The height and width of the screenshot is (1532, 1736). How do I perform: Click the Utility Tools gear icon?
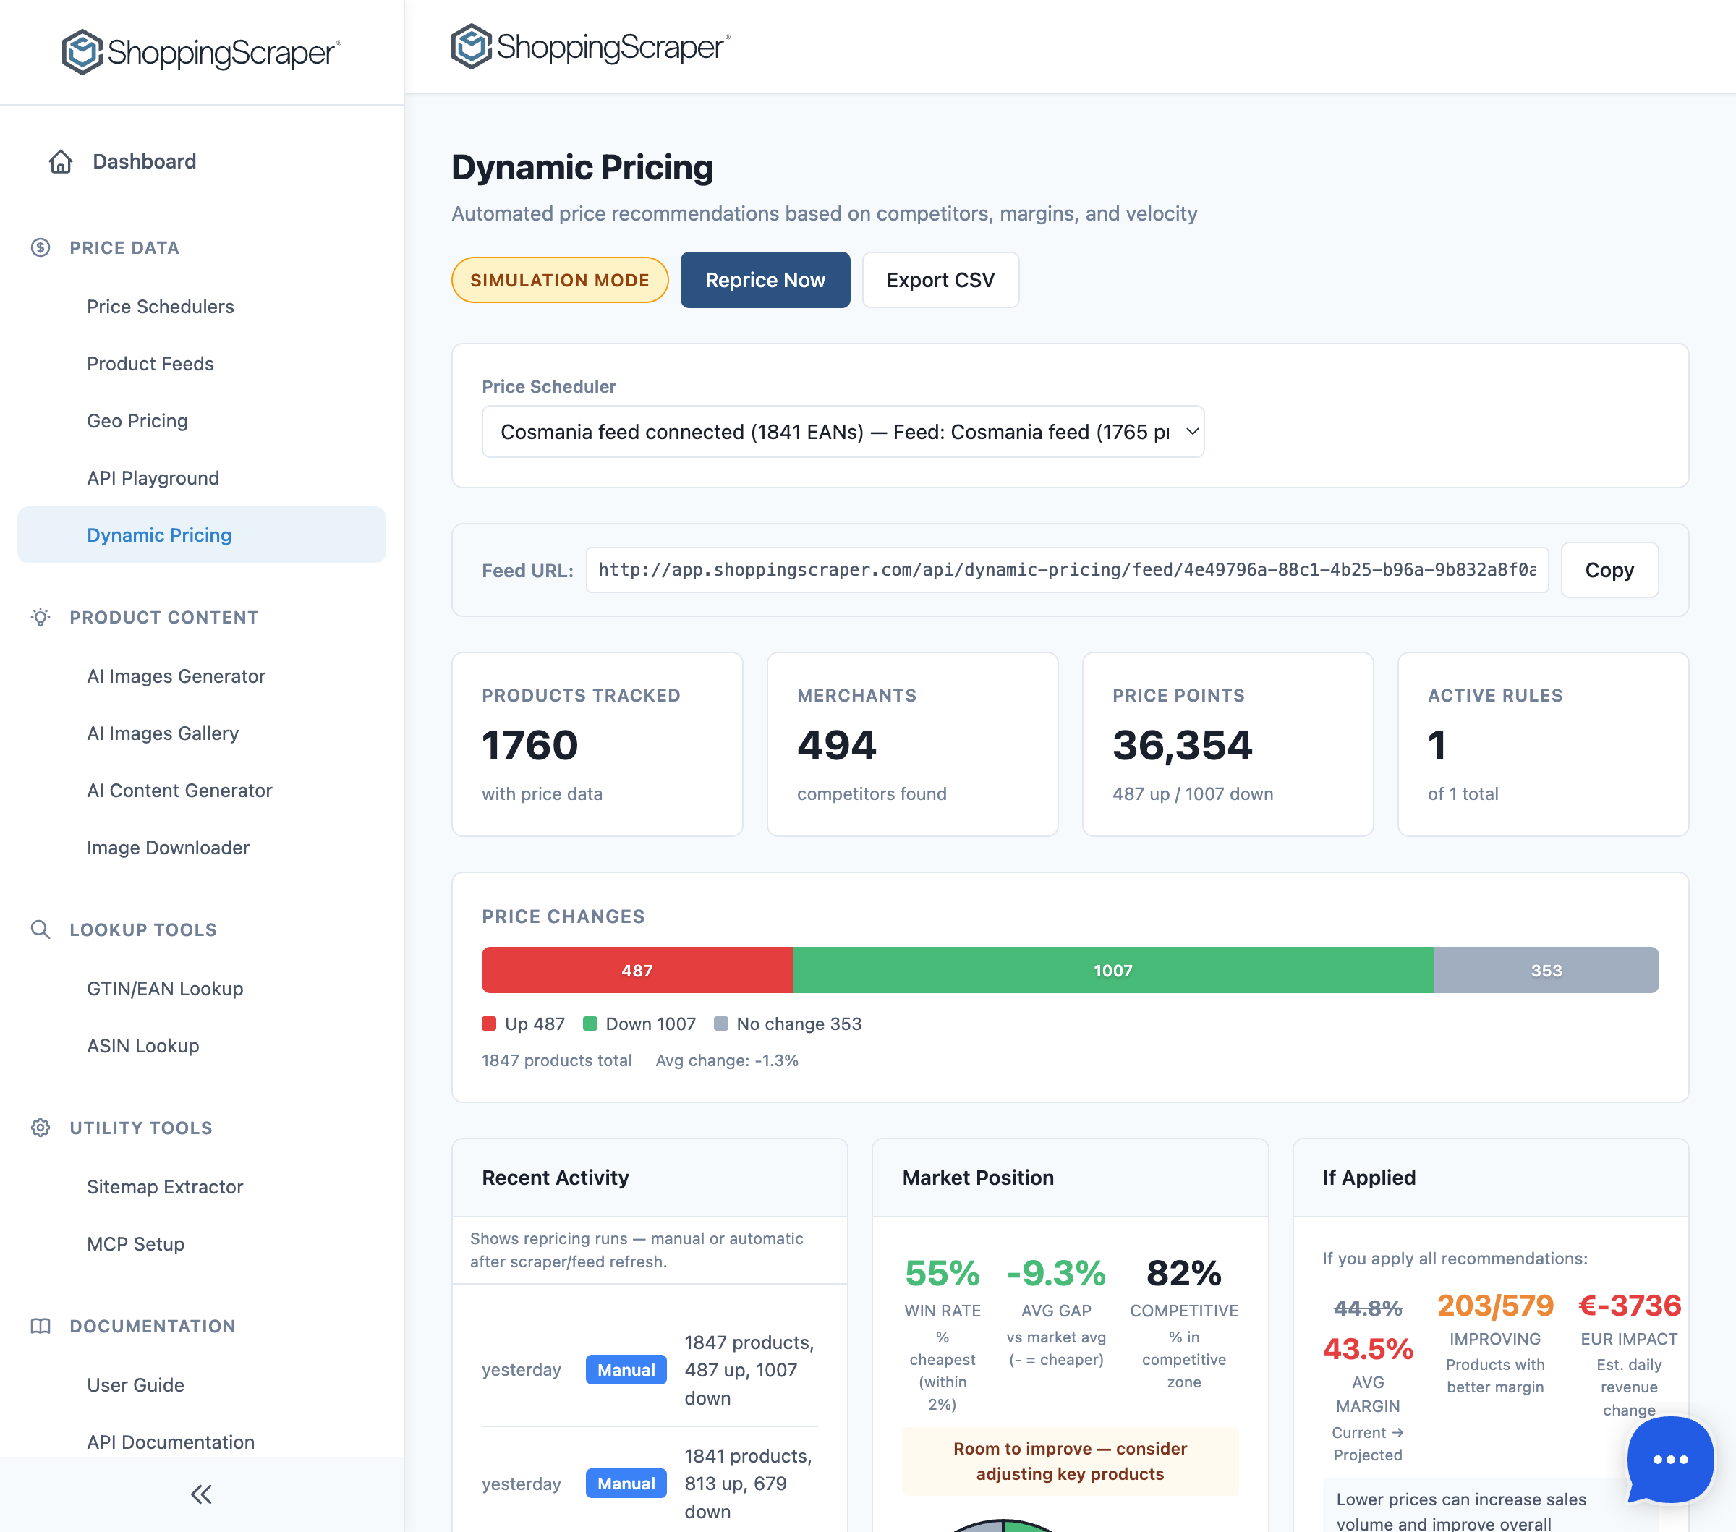41,1127
